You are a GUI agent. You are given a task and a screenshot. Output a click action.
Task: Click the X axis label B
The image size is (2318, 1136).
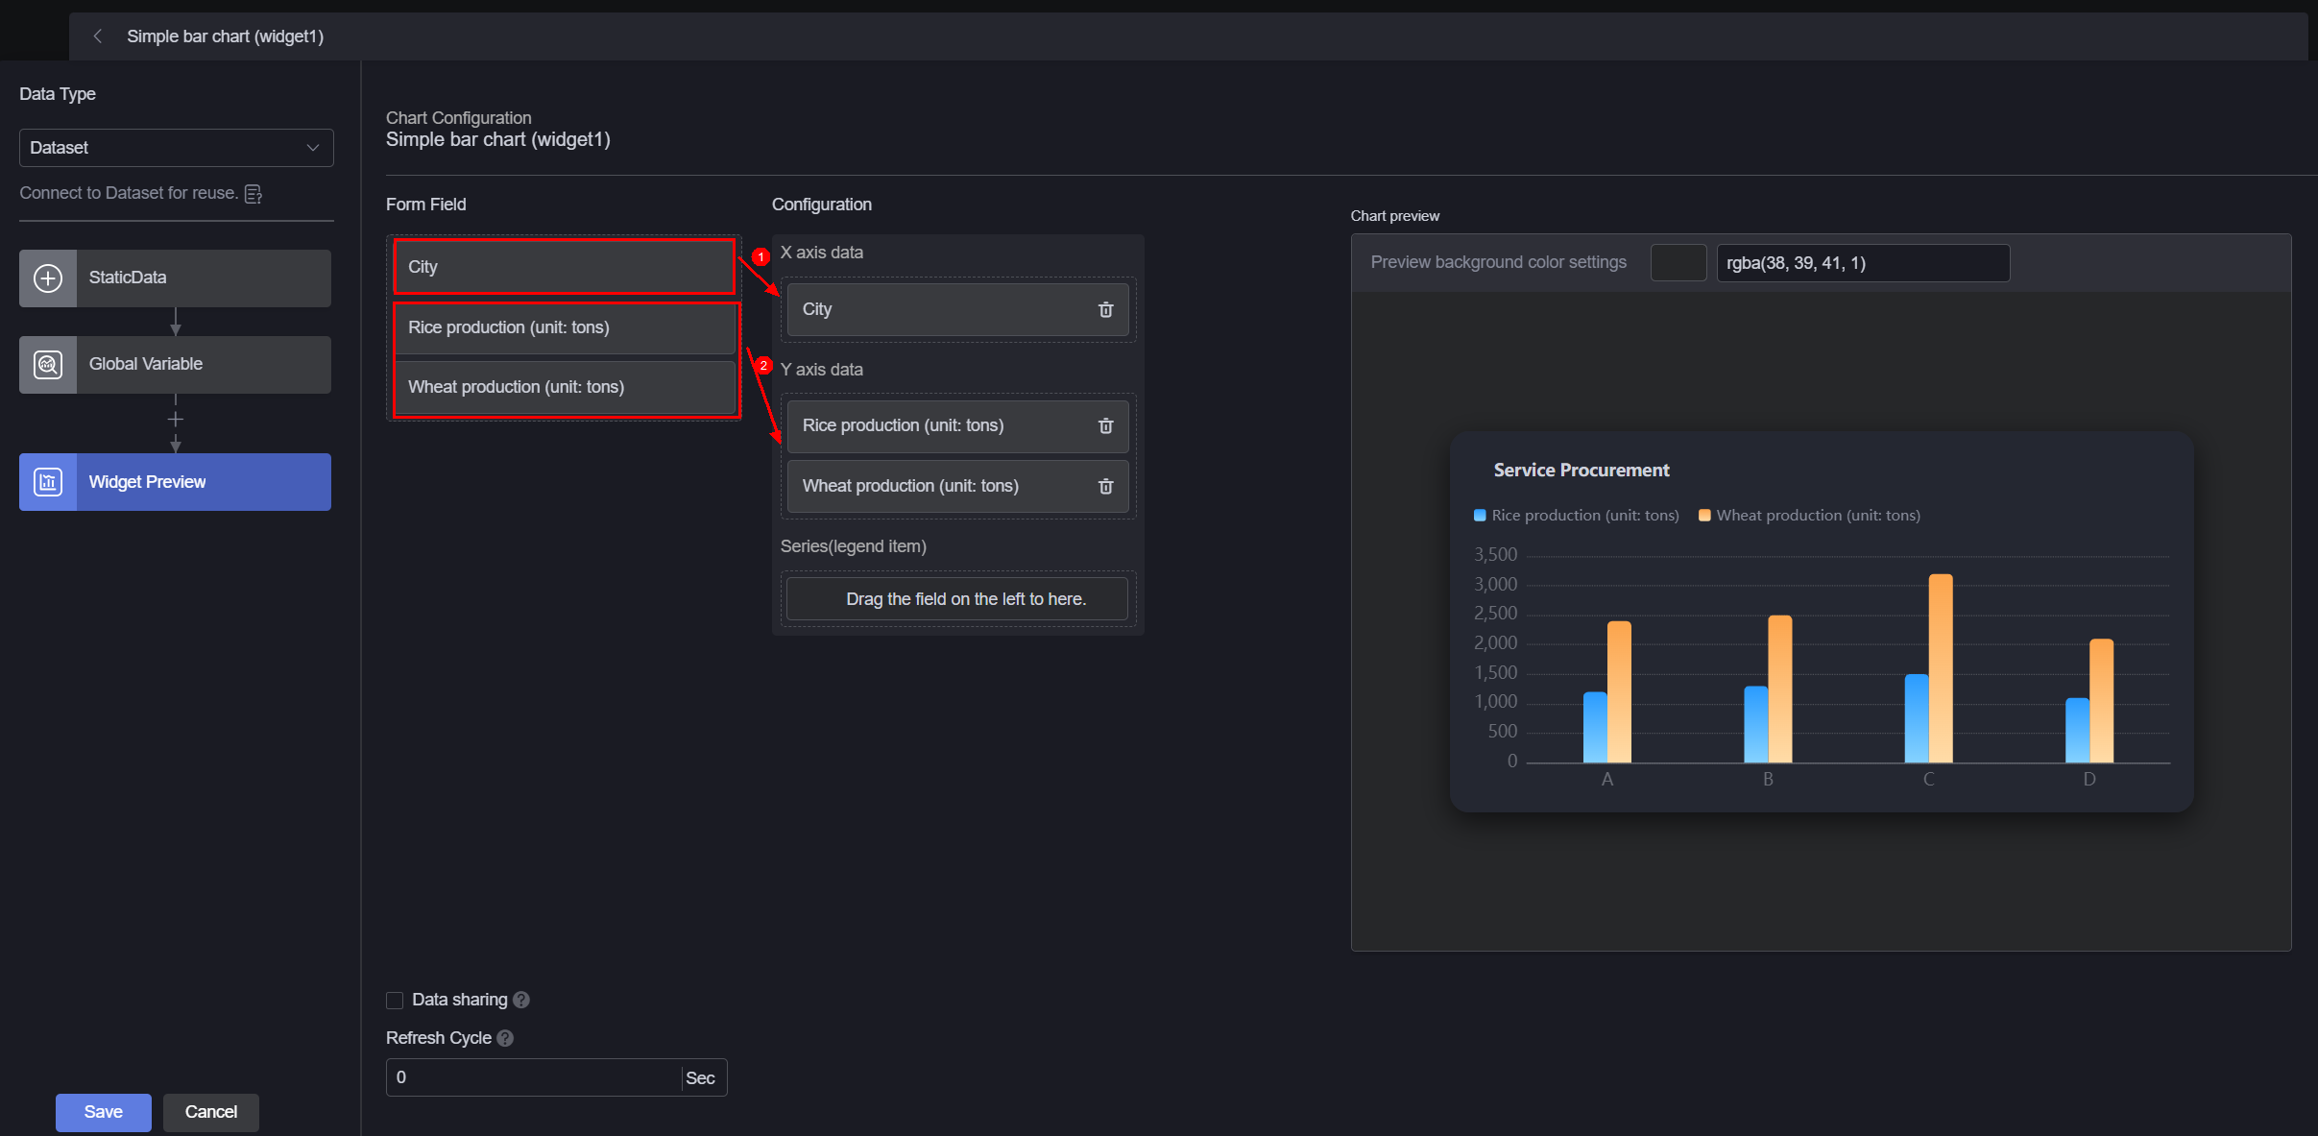[x=1768, y=780]
